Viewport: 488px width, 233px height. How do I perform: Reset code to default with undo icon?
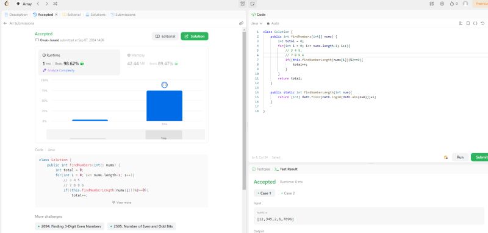point(483,23)
